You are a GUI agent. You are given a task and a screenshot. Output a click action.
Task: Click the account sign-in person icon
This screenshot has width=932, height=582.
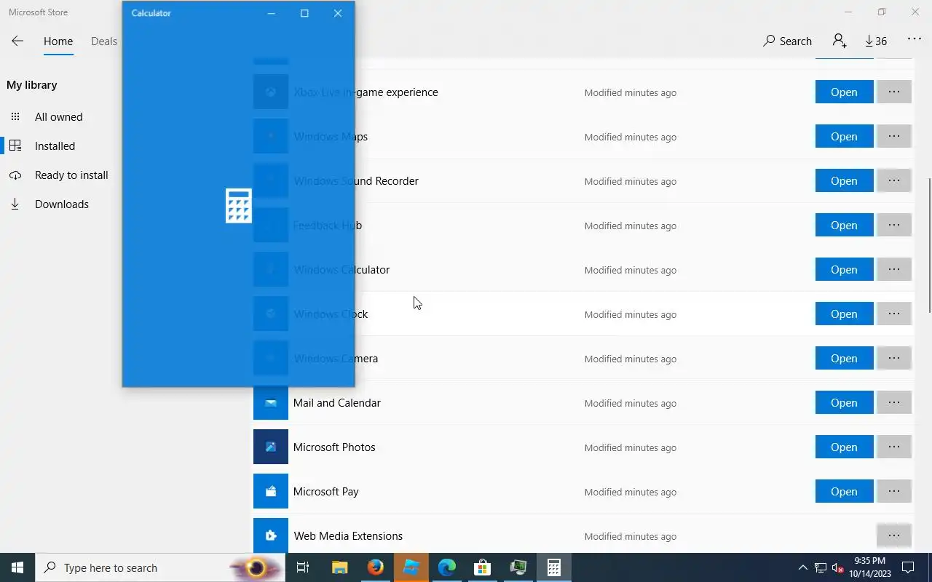tap(840, 41)
